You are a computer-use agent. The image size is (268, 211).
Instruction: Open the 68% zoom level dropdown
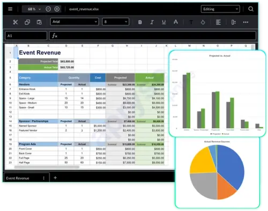pos(34,9)
